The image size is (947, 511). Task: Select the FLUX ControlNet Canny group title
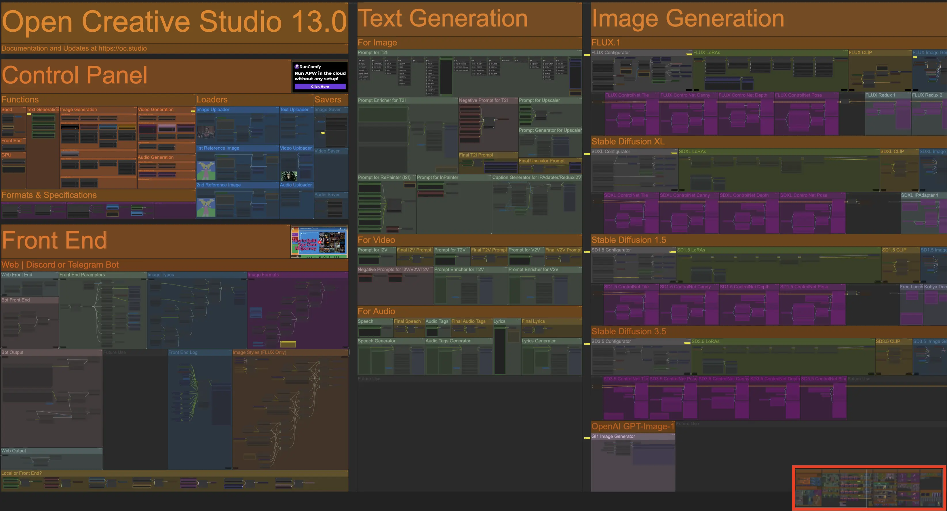click(685, 95)
